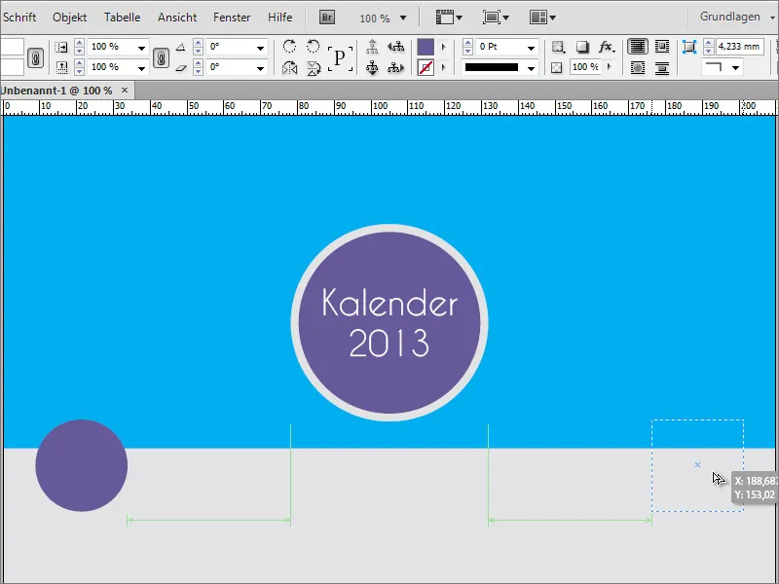The height and width of the screenshot is (584, 779).
Task: Open the stroke weight 0 Pt dropdown
Action: 531,48
